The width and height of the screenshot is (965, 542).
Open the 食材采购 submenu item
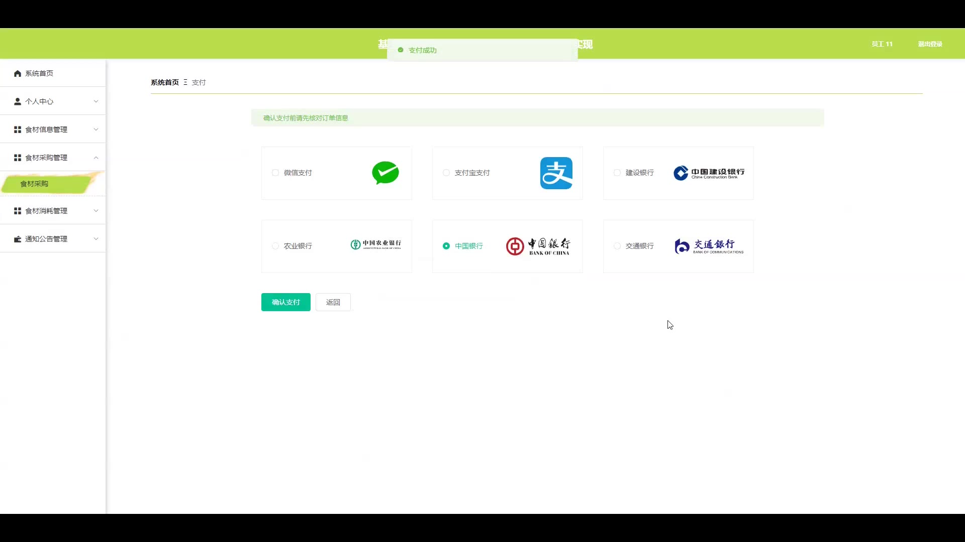click(34, 184)
